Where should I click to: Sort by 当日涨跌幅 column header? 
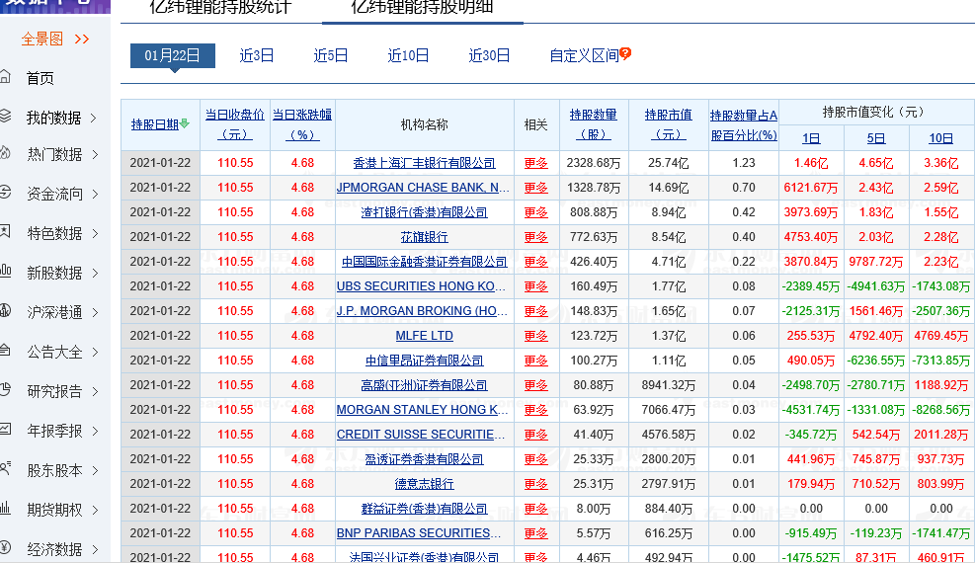(x=302, y=124)
